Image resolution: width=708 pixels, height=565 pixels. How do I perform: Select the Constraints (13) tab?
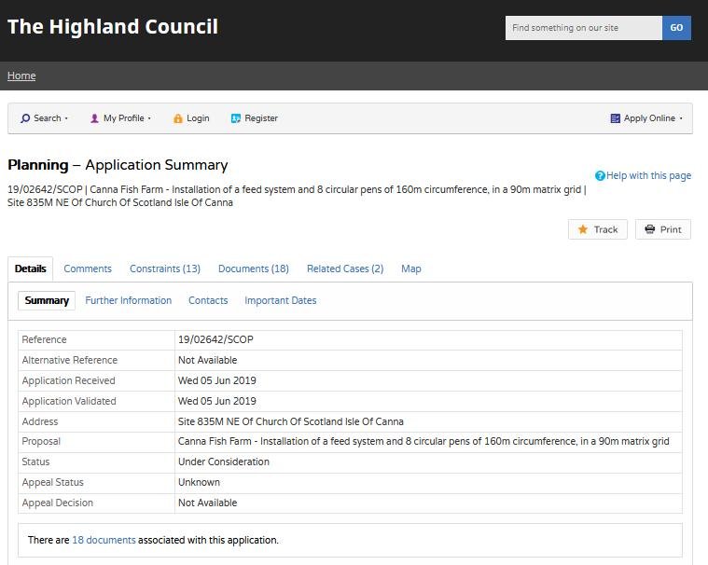point(165,269)
